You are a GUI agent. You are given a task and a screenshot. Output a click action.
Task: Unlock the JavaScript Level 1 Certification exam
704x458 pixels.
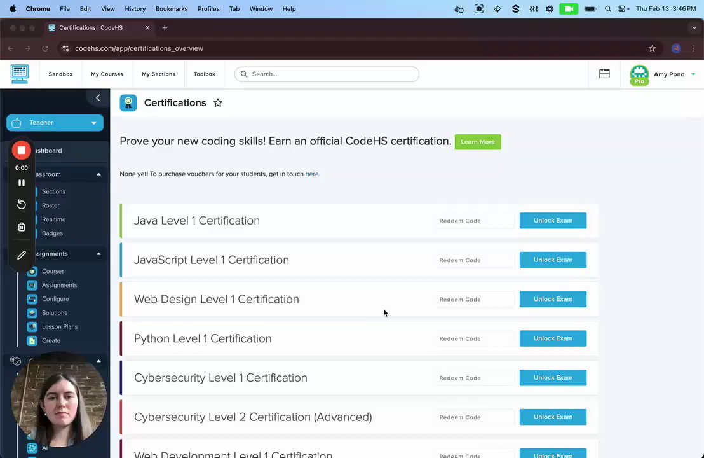[x=553, y=260]
